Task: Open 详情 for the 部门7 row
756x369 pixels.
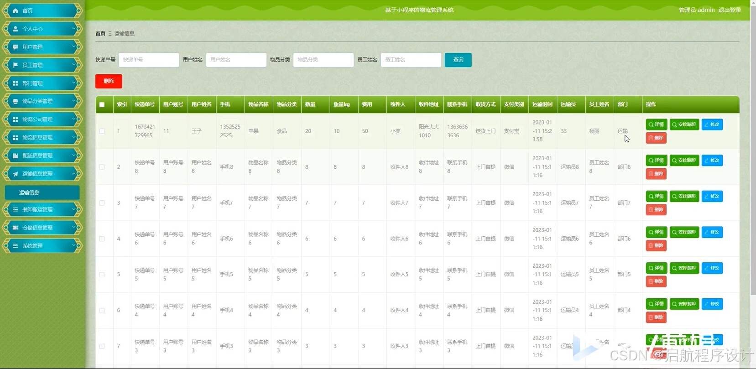Action: (657, 196)
